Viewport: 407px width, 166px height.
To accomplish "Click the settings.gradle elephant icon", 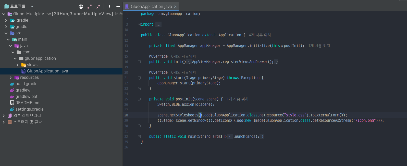I will coord(12,109).
